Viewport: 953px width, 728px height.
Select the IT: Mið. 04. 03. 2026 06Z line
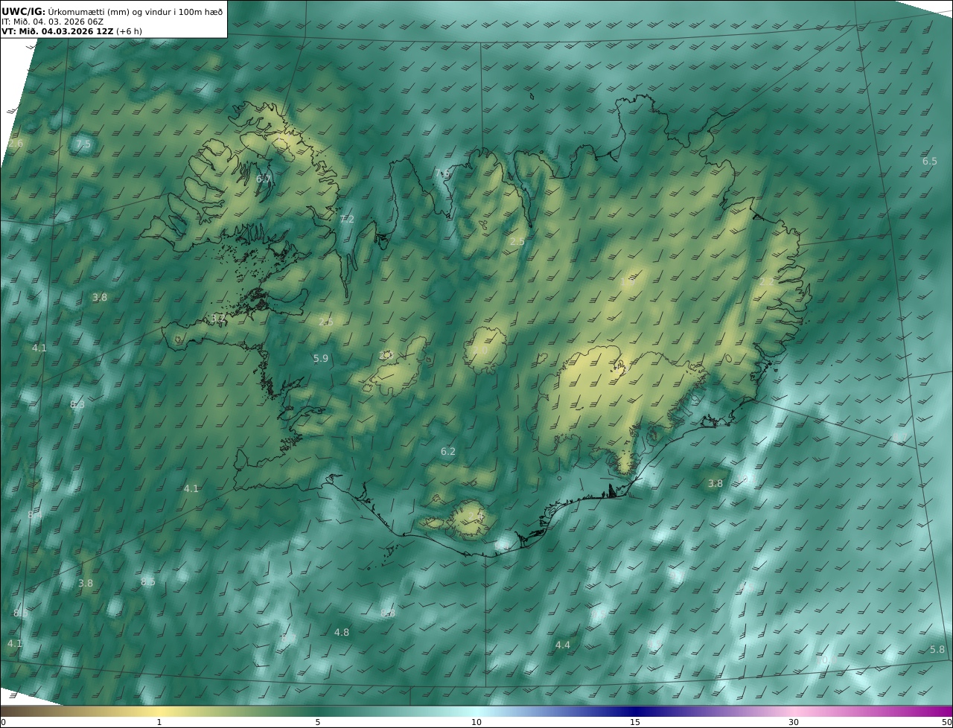pos(52,22)
